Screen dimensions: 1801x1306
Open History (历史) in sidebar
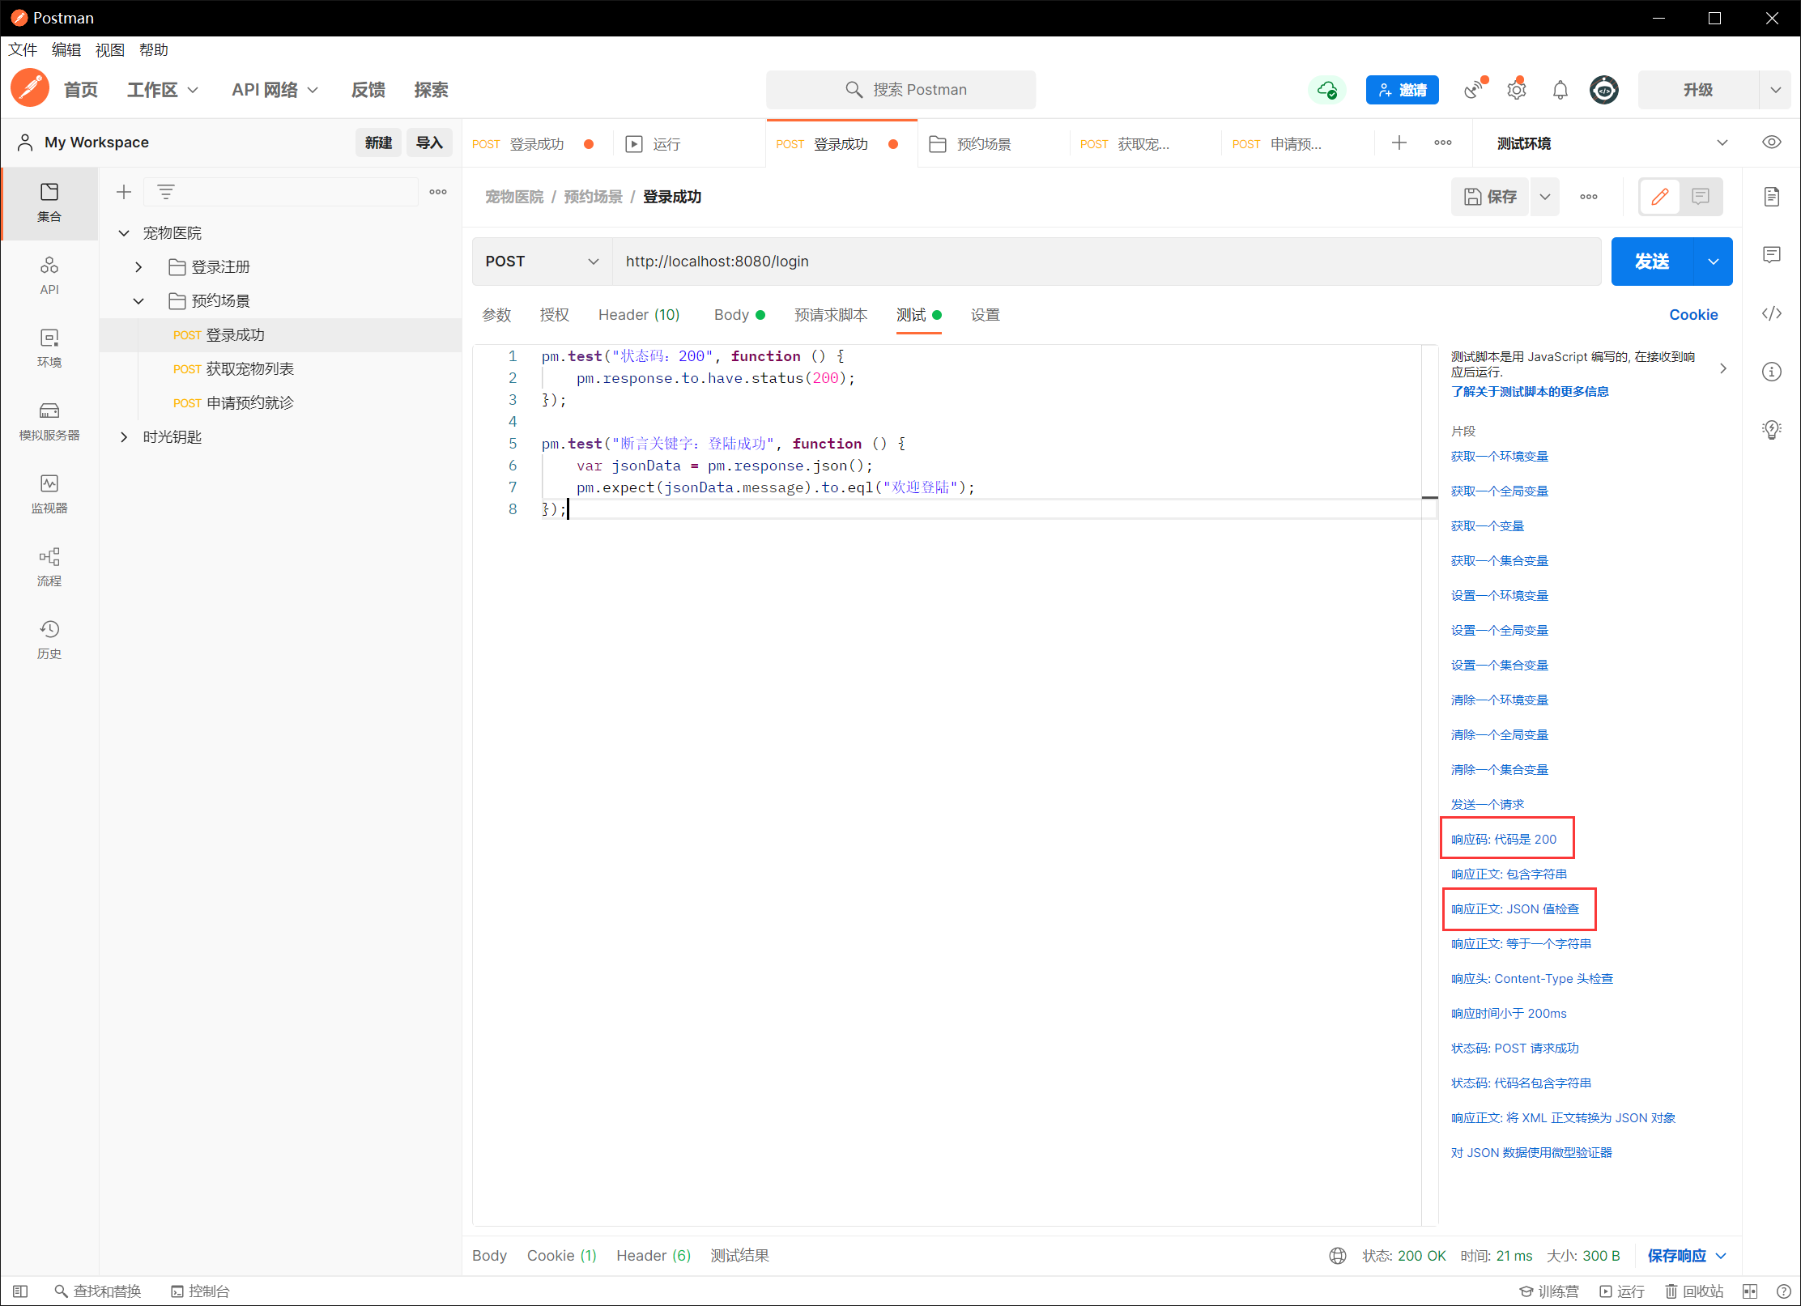click(x=49, y=638)
